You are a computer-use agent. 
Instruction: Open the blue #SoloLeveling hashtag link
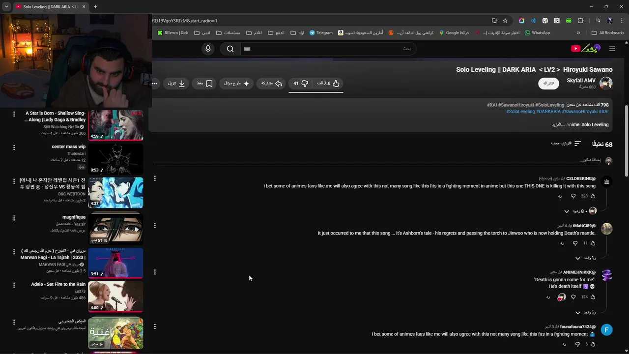coord(520,112)
